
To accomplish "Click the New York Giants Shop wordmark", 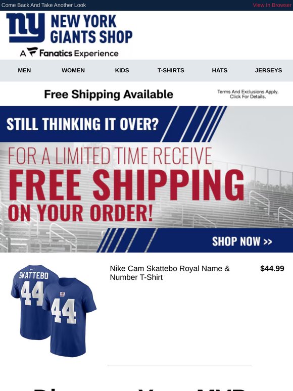I will click(91, 29).
